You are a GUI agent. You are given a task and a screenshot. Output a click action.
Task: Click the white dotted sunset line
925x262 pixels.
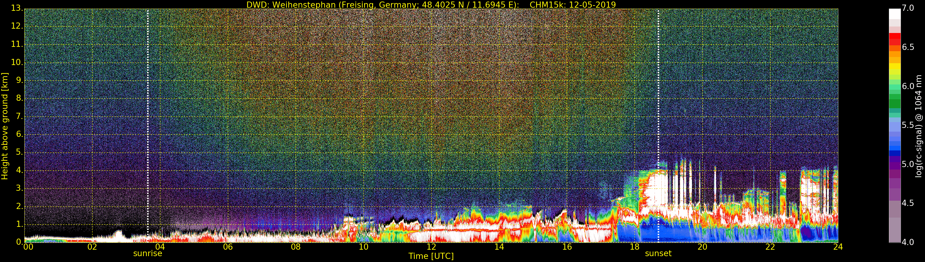tap(658, 126)
